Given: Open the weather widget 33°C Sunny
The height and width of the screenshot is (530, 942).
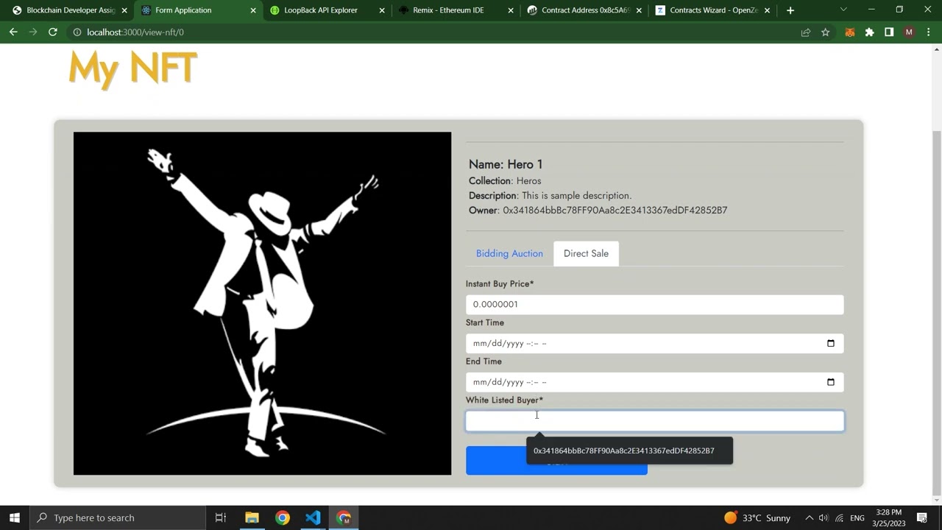Looking at the screenshot, I should (757, 517).
